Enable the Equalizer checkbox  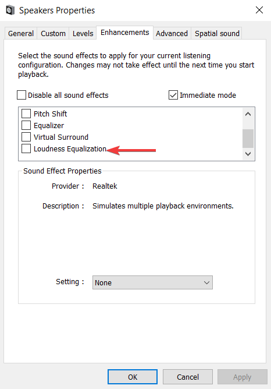pyautogui.click(x=26, y=125)
